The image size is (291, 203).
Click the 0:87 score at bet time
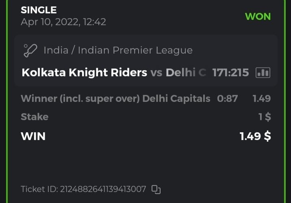tap(227, 98)
